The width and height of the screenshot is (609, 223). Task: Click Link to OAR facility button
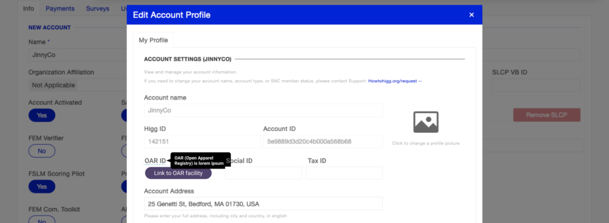click(178, 173)
